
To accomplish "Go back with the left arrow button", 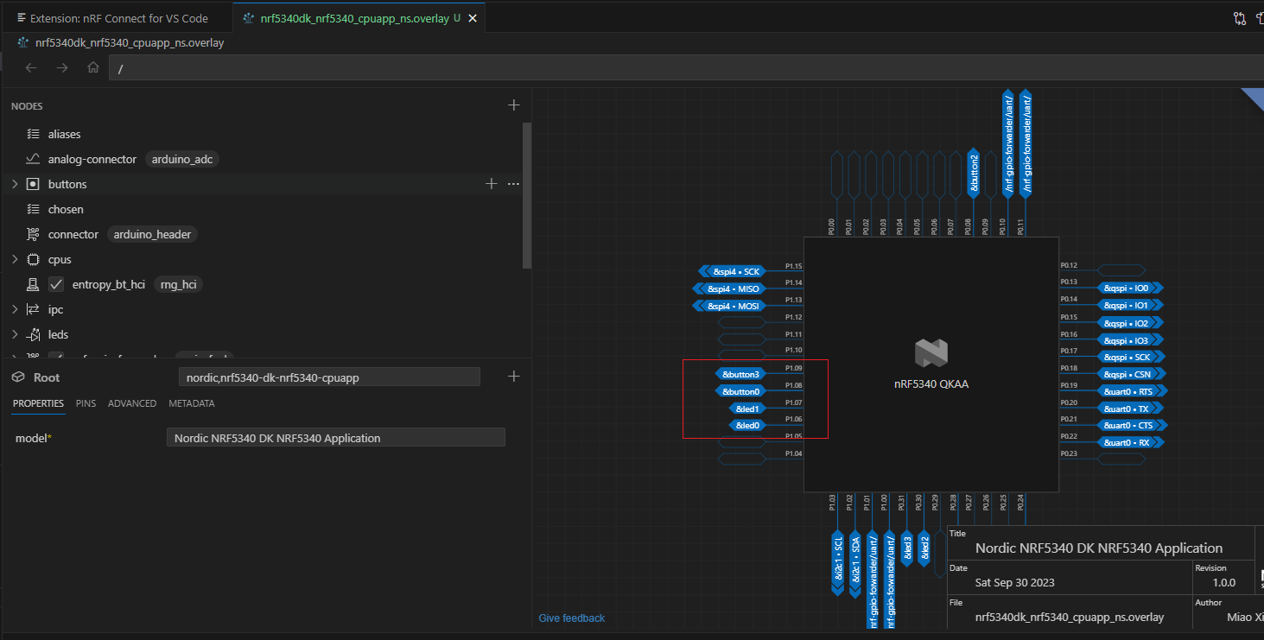I will pos(31,68).
